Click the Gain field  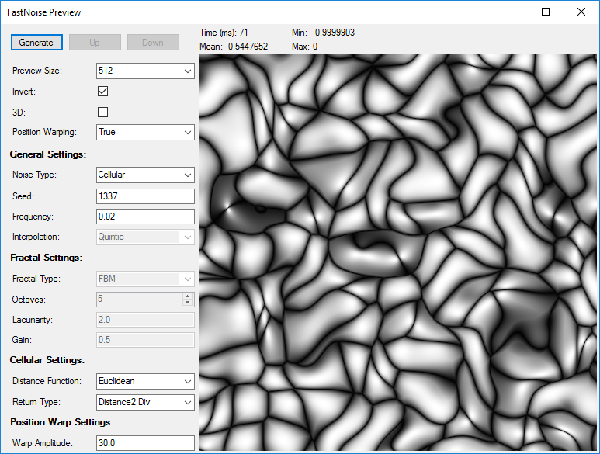click(x=145, y=340)
